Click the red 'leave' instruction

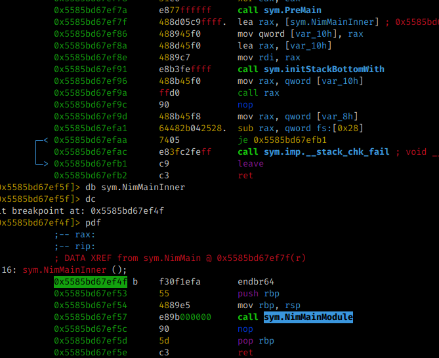[251, 164]
